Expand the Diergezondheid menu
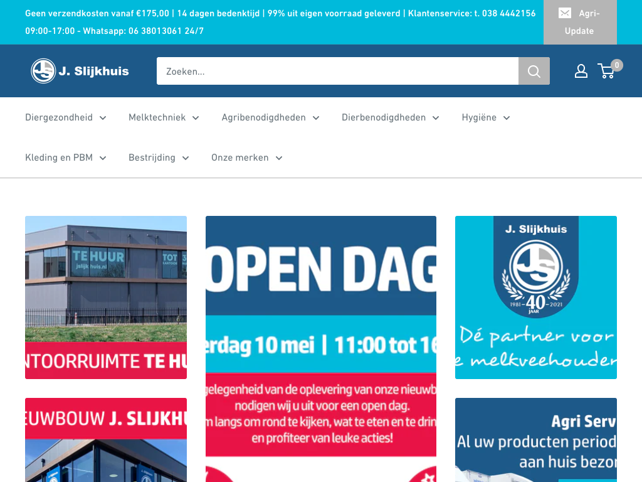This screenshot has width=642, height=482. point(65,117)
